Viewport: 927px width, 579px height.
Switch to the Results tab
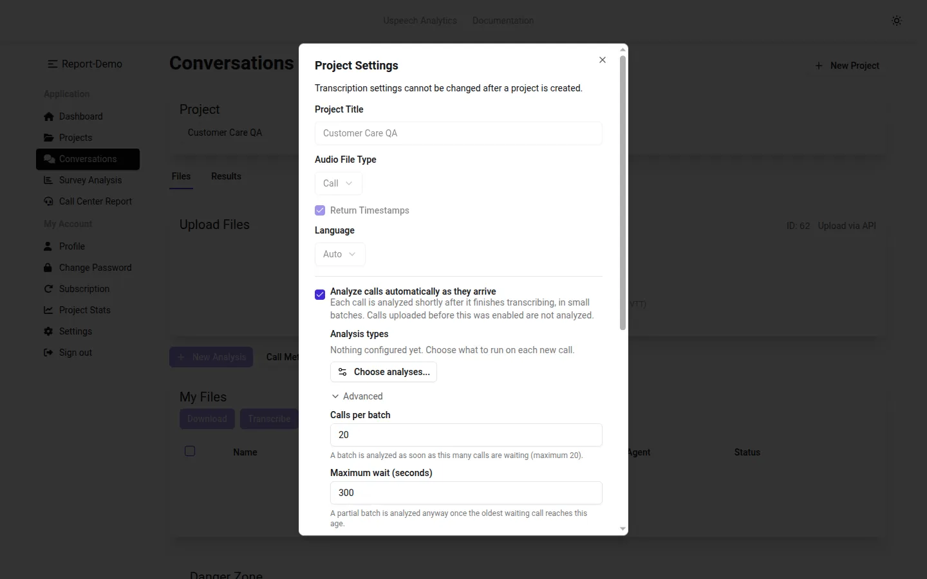pyautogui.click(x=226, y=176)
